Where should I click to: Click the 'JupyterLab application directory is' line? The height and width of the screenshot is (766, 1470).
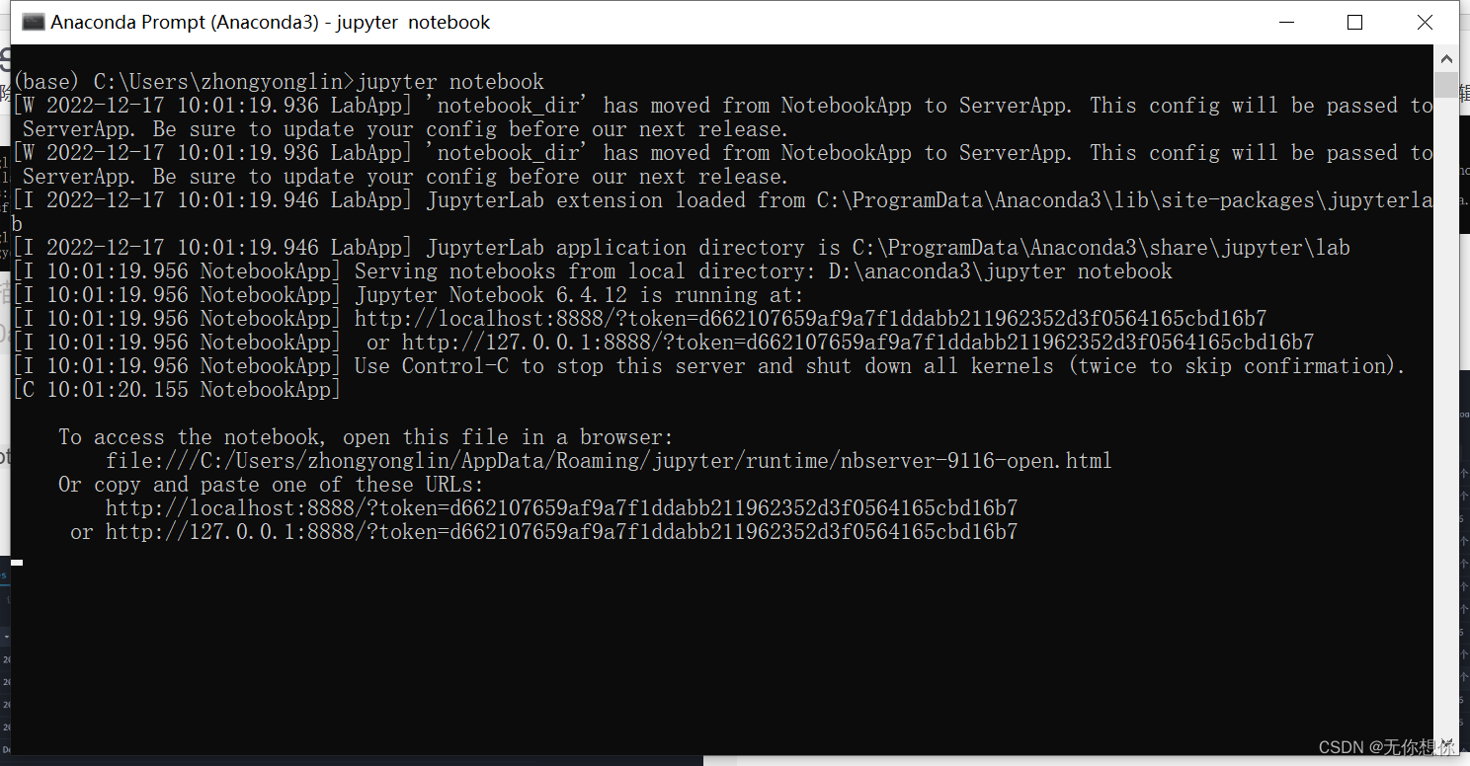tap(682, 248)
